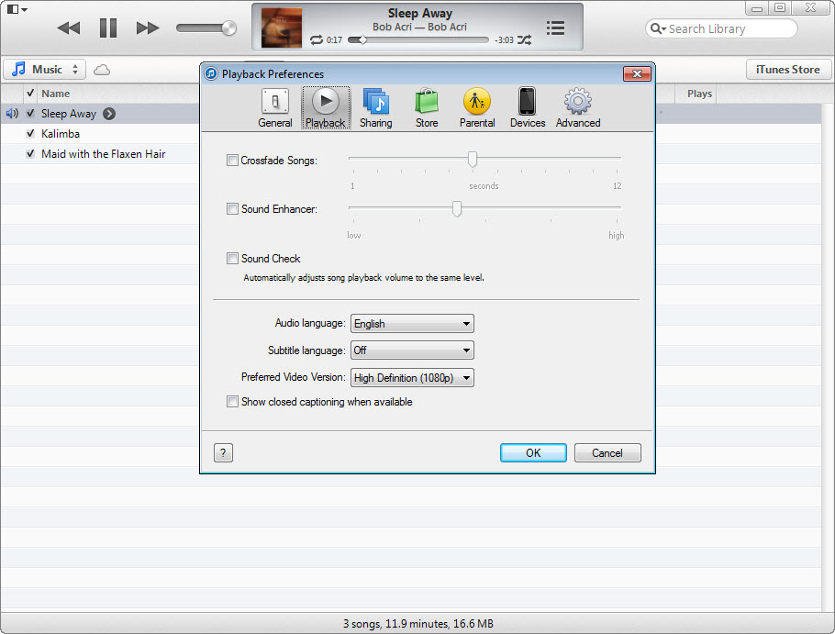
Task: Toggle the checkmark beside Sleep Away song
Action: (30, 114)
